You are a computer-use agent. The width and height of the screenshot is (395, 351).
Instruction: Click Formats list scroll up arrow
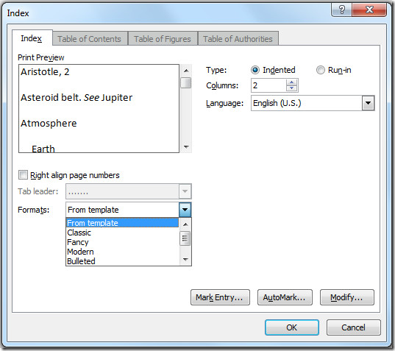[185, 224]
